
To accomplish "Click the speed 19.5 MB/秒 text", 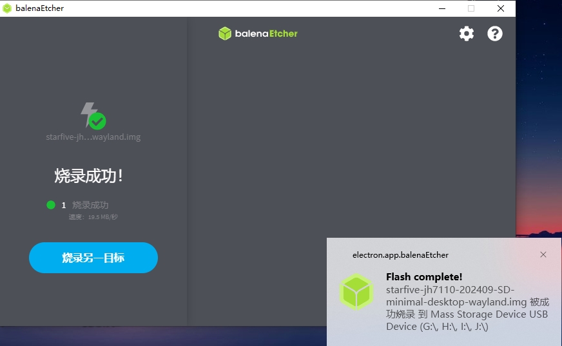I will coord(93,216).
